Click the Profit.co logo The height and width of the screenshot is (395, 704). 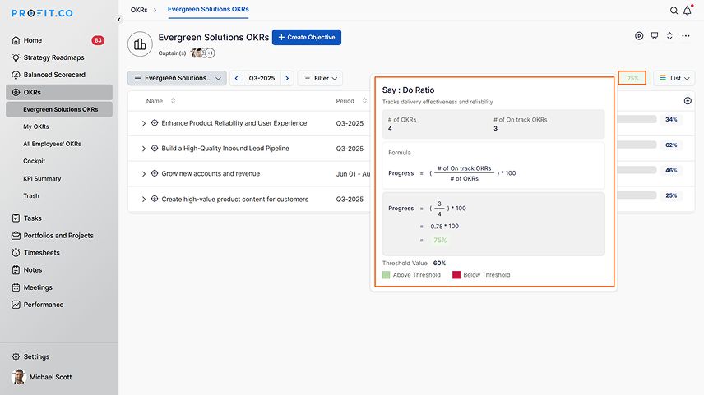point(42,13)
